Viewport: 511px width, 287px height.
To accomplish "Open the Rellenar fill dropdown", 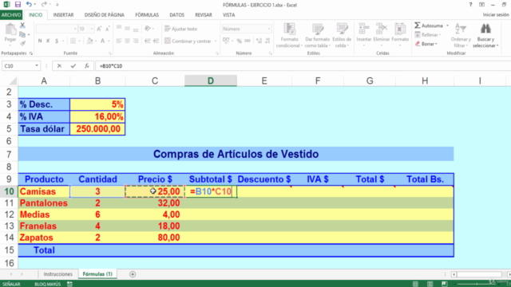I will pos(428,35).
